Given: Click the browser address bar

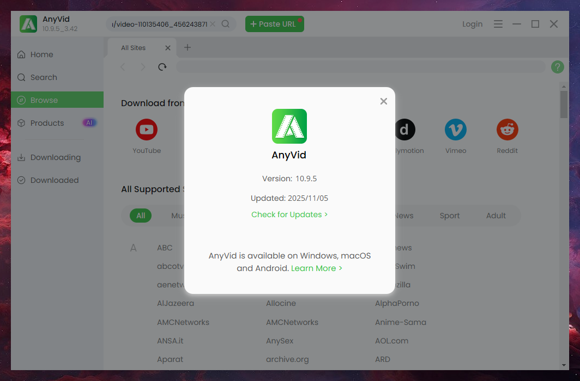Looking at the screenshot, I should pyautogui.click(x=361, y=67).
